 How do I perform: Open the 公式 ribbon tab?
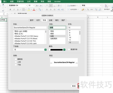[29, 2]
